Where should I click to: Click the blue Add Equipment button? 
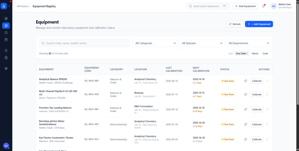click(x=259, y=24)
